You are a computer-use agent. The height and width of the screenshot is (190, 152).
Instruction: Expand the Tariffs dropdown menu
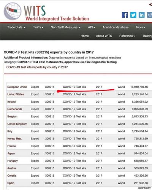38,27
